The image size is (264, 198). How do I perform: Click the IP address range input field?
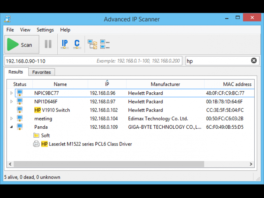tap(49, 61)
